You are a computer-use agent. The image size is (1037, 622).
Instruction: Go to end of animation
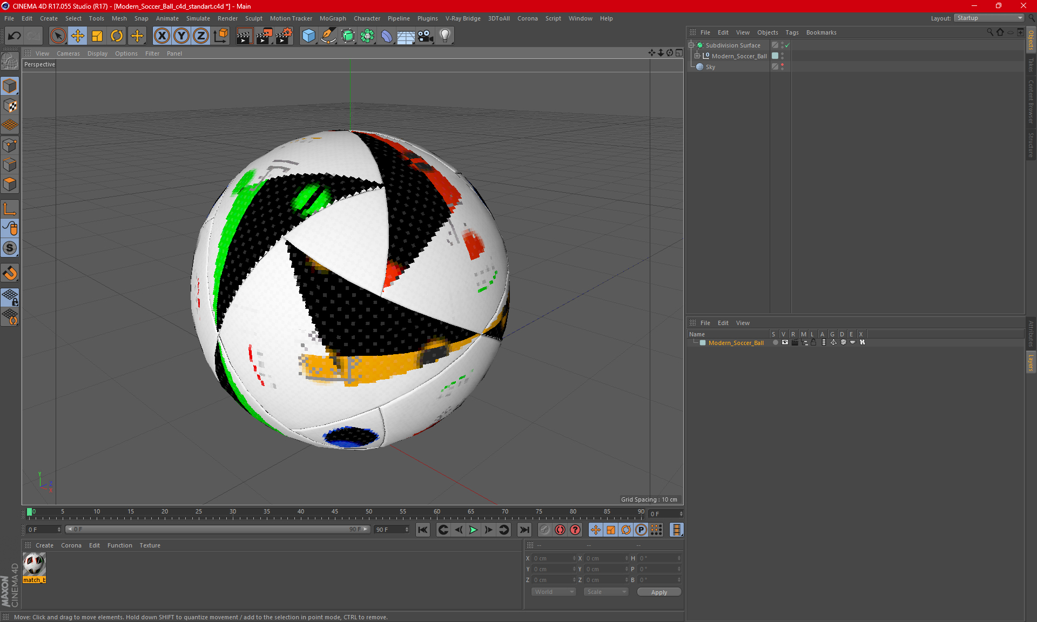click(x=524, y=530)
